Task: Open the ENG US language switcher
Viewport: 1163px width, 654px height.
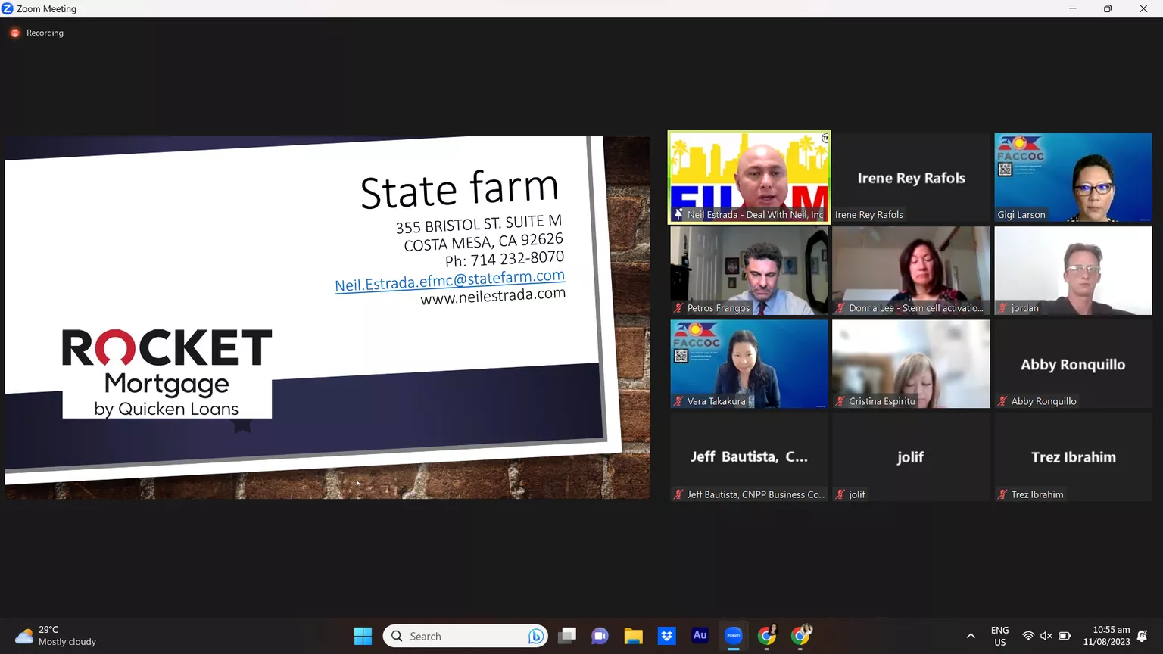Action: 1000,636
